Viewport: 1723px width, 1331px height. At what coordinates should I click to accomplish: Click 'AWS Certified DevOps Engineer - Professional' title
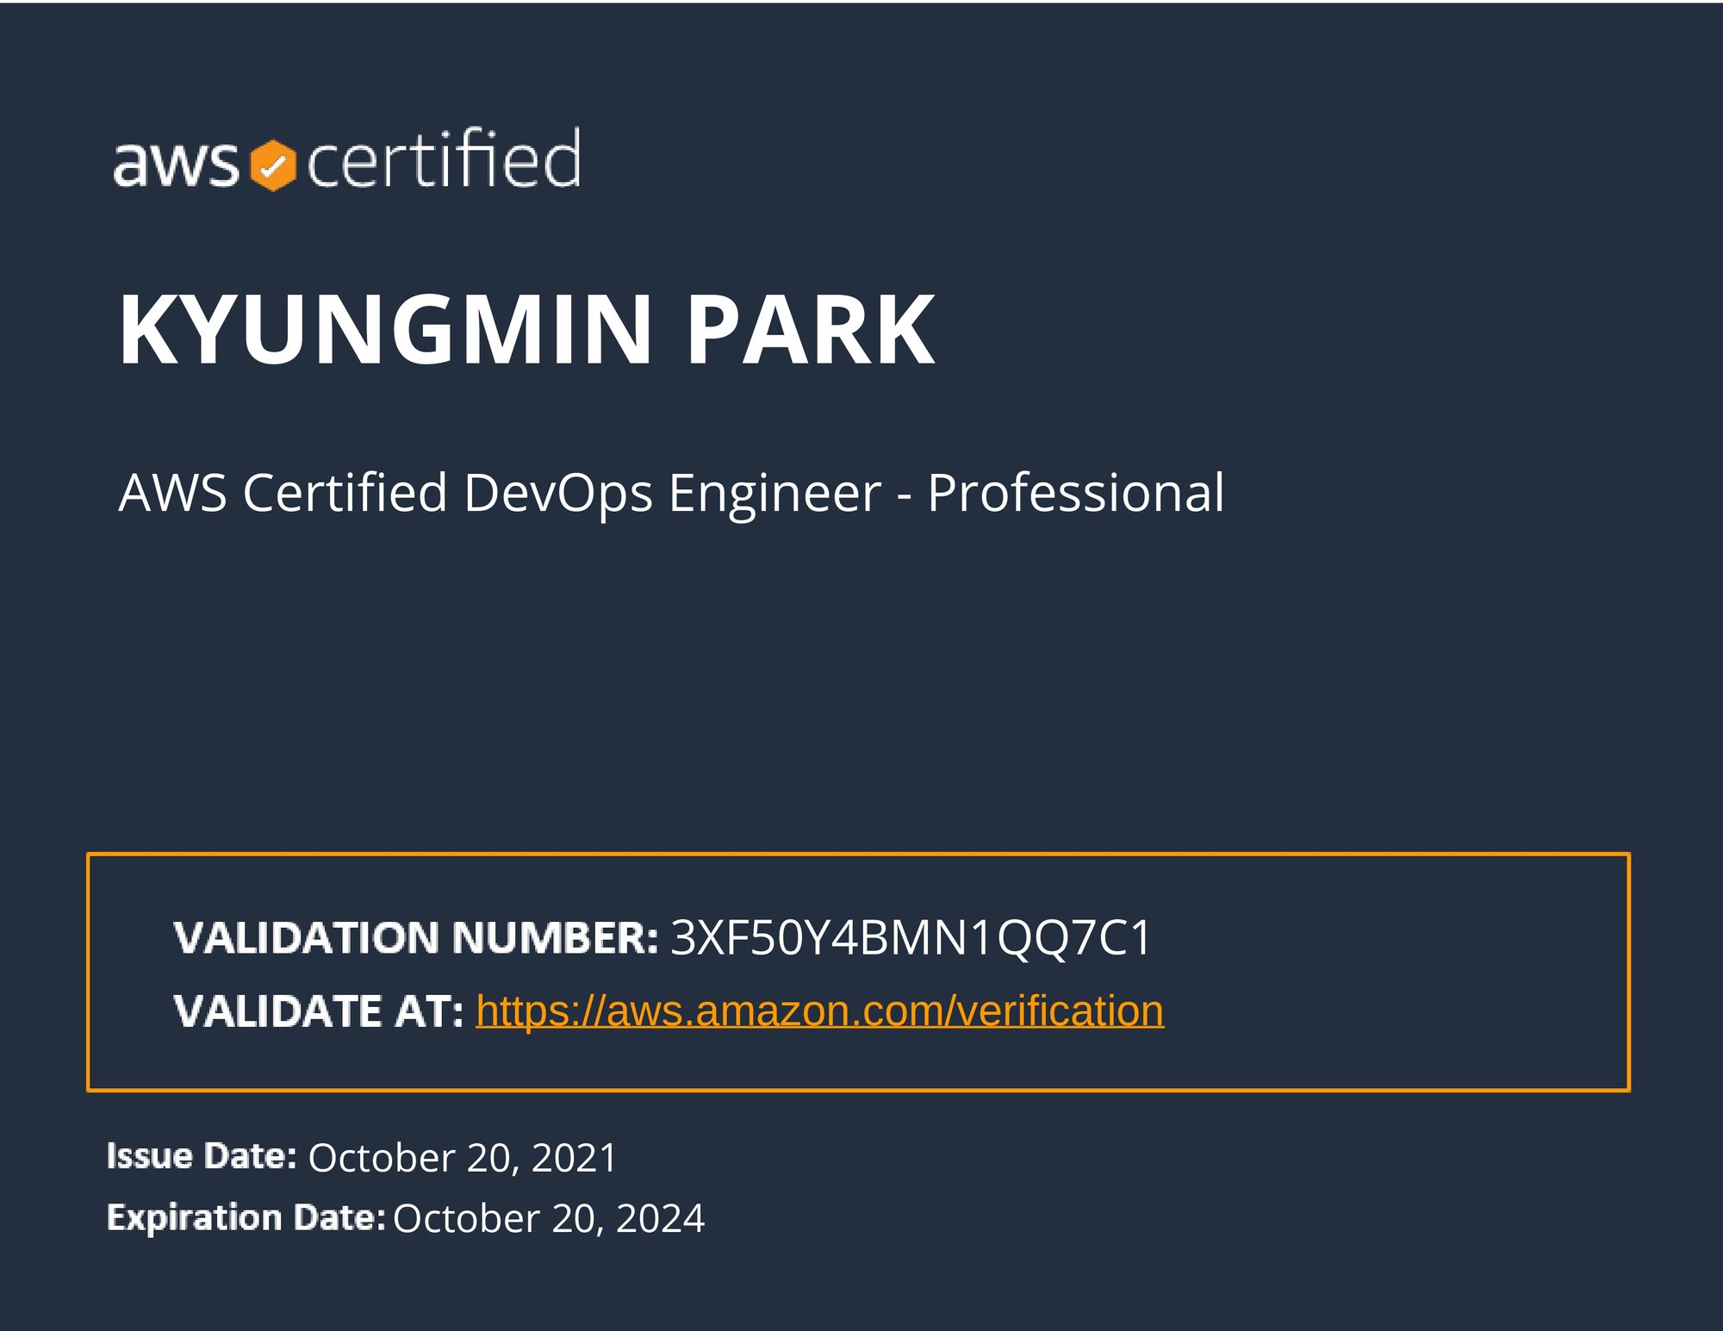click(x=671, y=494)
